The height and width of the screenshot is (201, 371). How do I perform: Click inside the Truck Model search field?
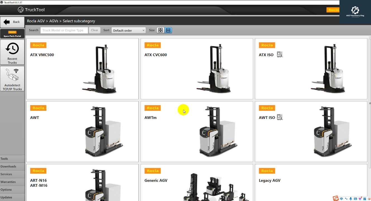(64, 30)
